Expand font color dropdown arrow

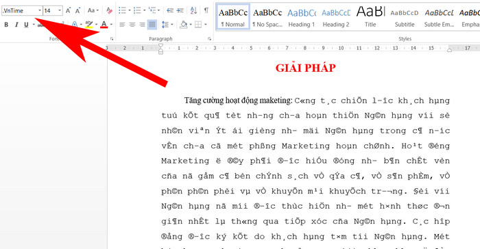coord(111,24)
